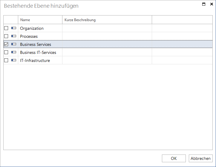
Task: Enable the Business IT-Services checkbox
Action: [x=6, y=52]
